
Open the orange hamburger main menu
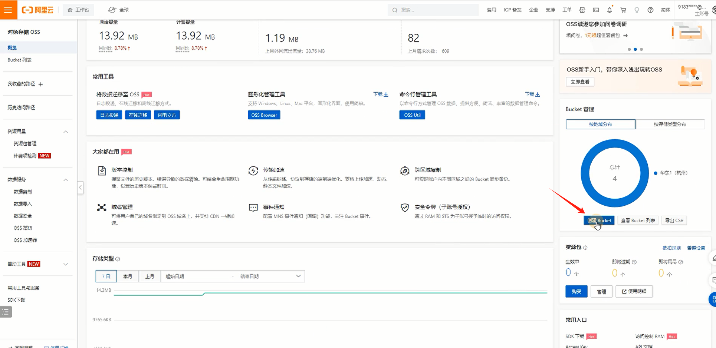[x=8, y=10]
